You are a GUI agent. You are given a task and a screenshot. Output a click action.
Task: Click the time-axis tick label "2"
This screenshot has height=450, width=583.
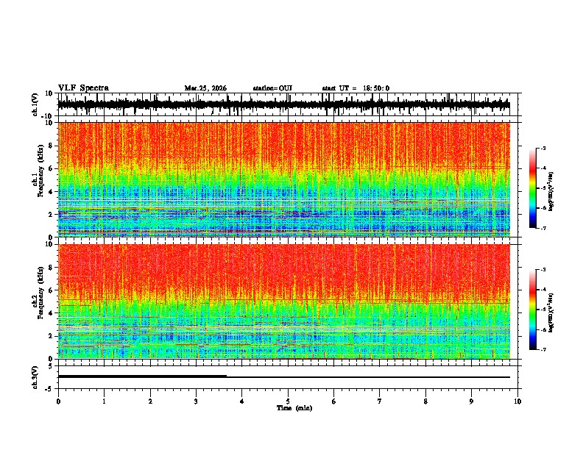coord(150,401)
